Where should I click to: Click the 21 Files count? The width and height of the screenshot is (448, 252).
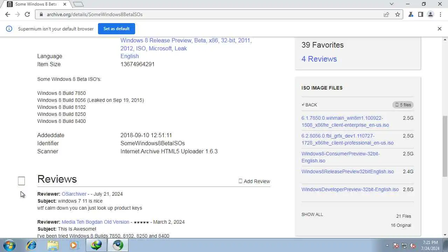click(404, 216)
